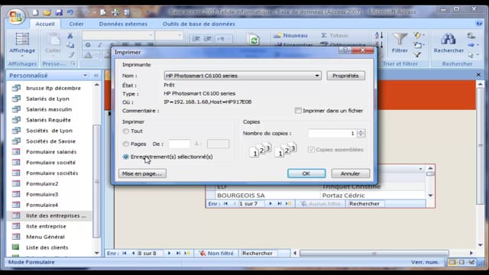
Task: Open the Créer ribbon tab
Action: point(76,24)
